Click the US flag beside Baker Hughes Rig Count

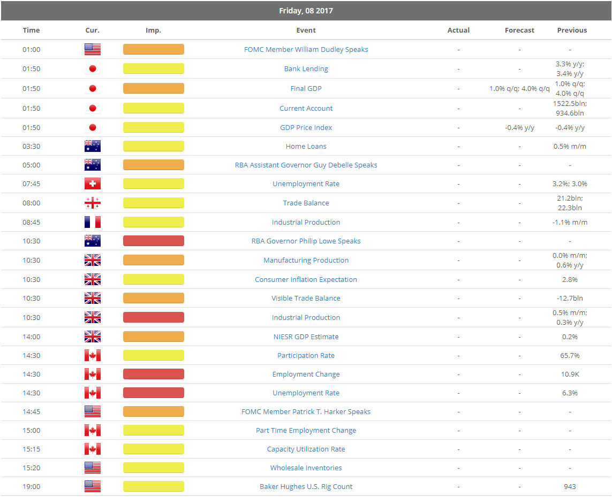point(92,487)
